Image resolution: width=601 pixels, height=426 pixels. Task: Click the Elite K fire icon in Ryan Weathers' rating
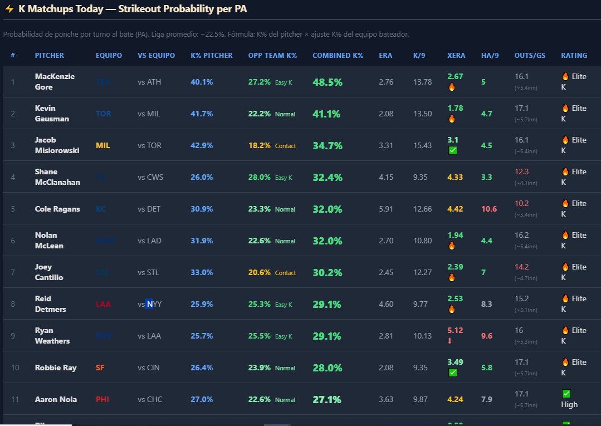pyautogui.click(x=565, y=330)
